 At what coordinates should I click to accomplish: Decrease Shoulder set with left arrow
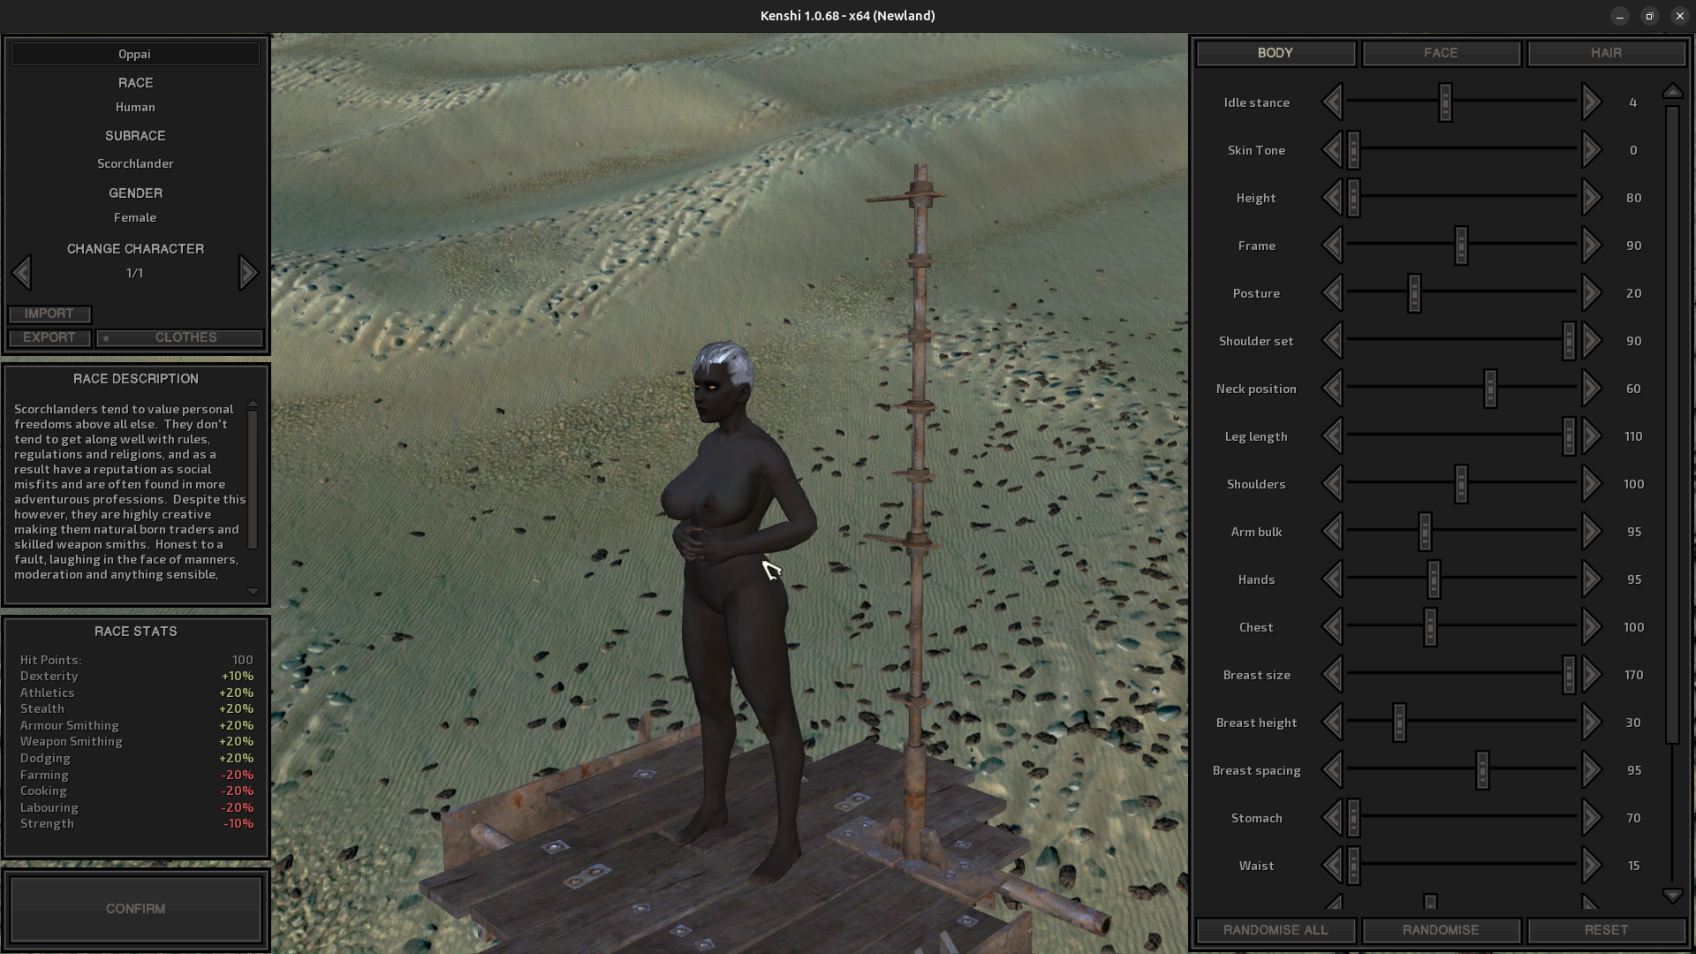click(x=1332, y=341)
